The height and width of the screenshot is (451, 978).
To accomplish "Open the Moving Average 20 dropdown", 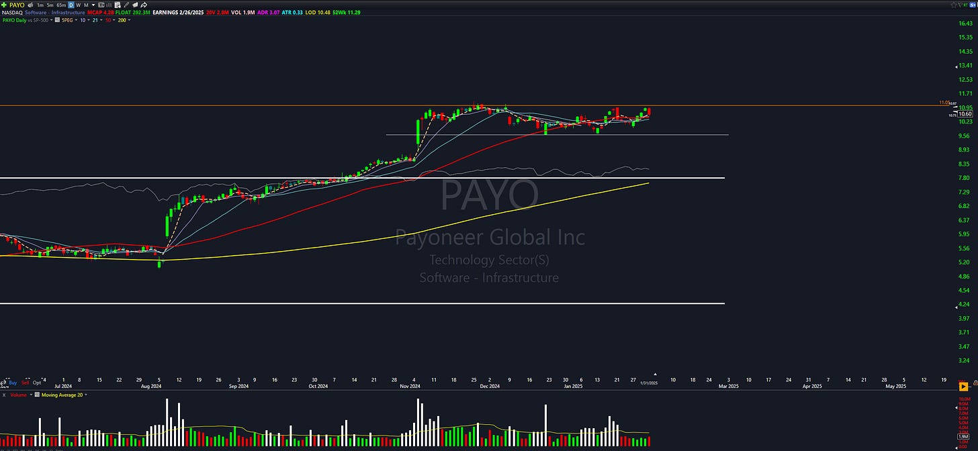I will click(86, 395).
